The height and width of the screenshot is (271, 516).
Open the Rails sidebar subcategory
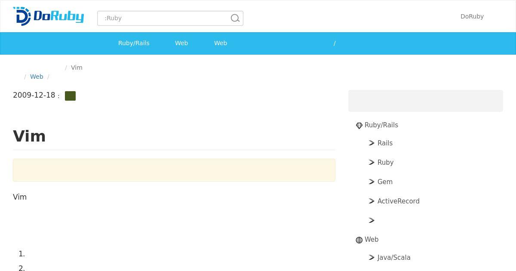[x=385, y=143]
